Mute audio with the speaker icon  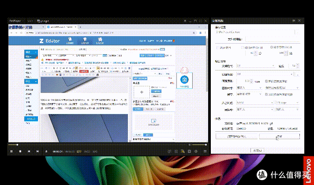click(x=190, y=144)
